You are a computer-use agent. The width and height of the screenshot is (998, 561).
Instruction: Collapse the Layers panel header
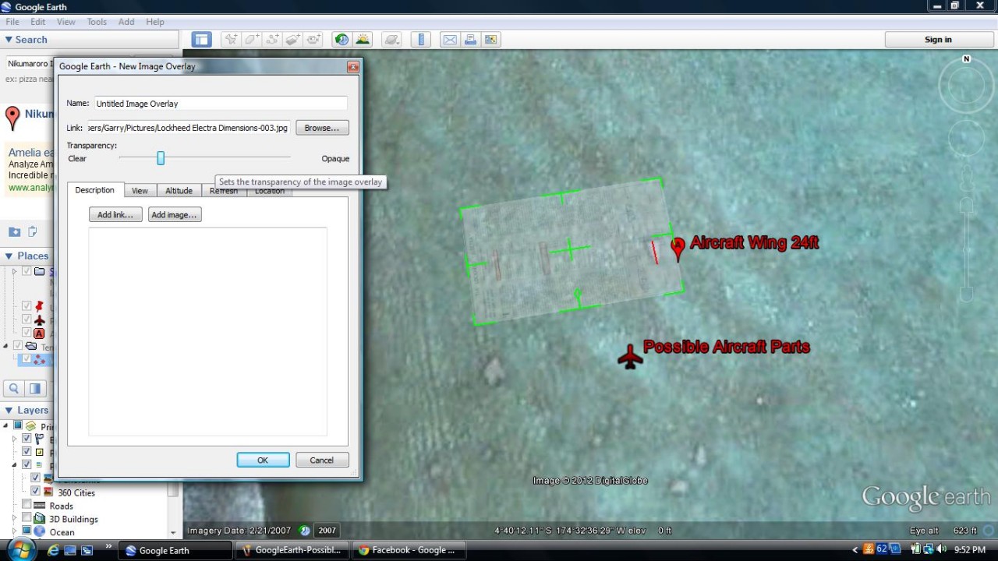pyautogui.click(x=27, y=410)
